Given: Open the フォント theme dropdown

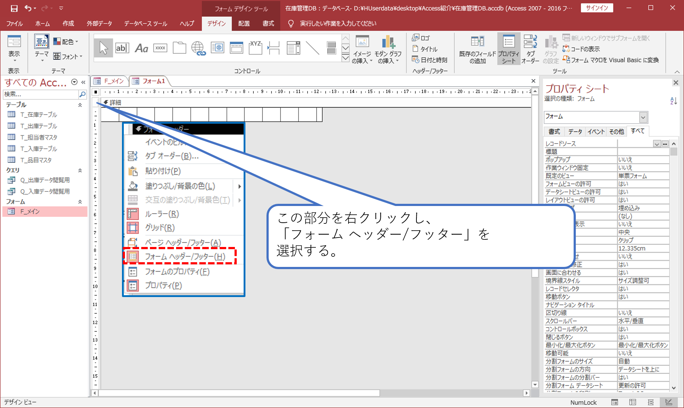Looking at the screenshot, I should point(68,56).
